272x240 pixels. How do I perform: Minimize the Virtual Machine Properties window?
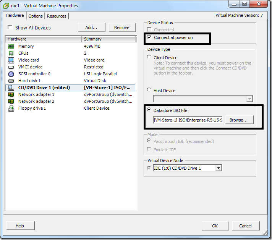click(x=234, y=4)
